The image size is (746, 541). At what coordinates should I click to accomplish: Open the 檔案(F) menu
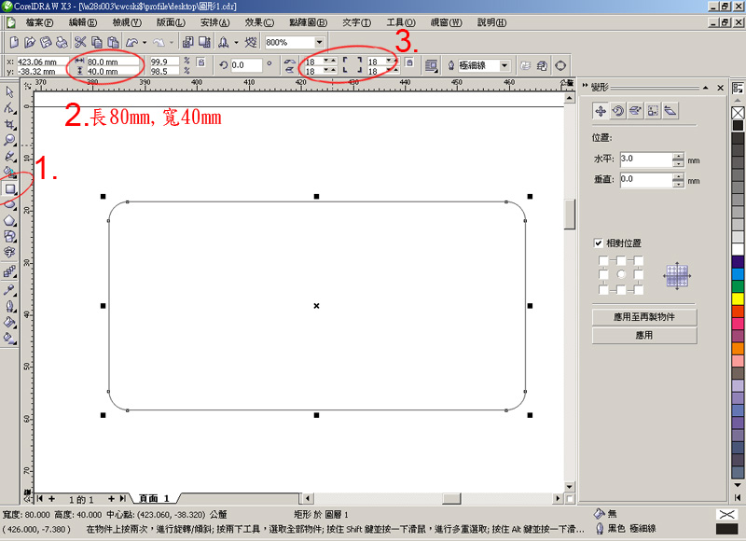[39, 22]
